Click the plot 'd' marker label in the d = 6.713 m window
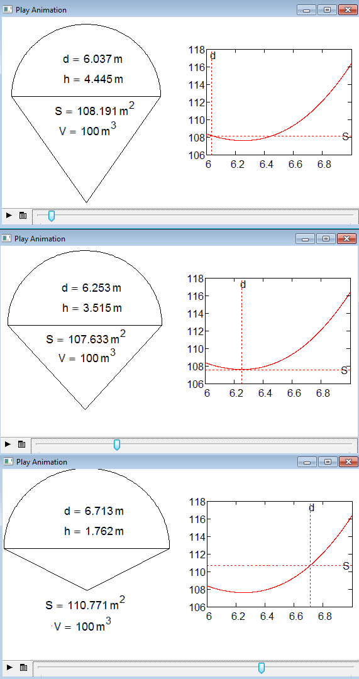 [x=311, y=508]
